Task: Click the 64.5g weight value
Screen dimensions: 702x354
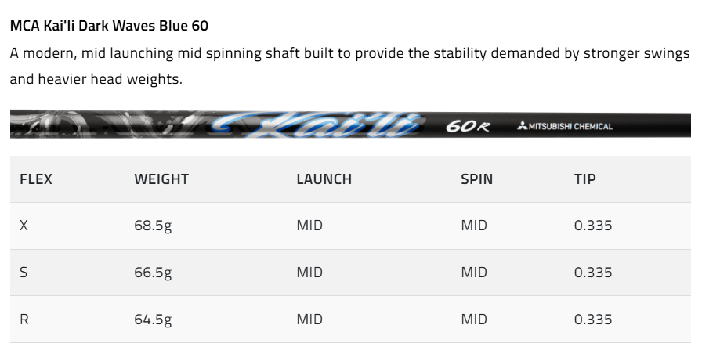Action: coord(153,320)
